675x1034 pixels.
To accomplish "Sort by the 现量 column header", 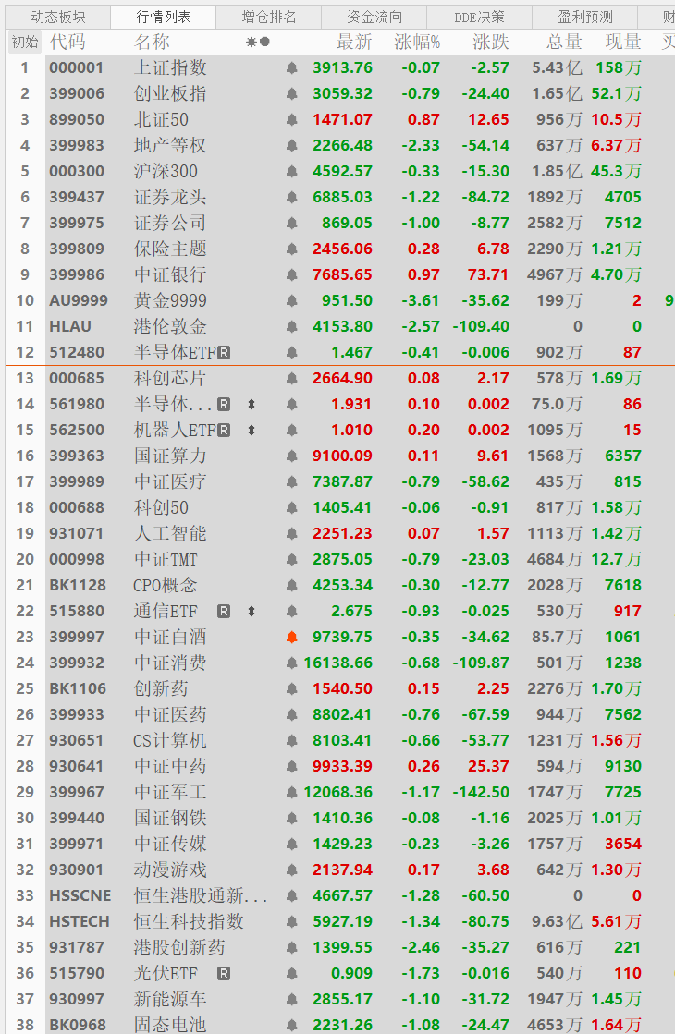I will tap(623, 43).
